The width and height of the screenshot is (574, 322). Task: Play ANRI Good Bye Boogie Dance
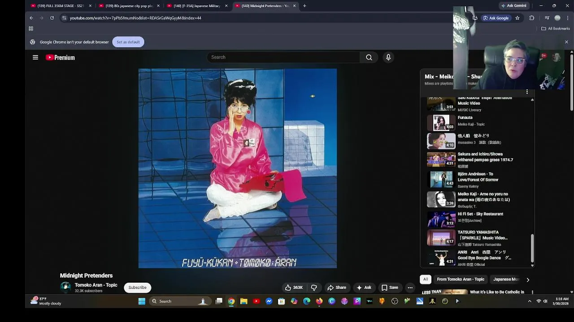477,257
